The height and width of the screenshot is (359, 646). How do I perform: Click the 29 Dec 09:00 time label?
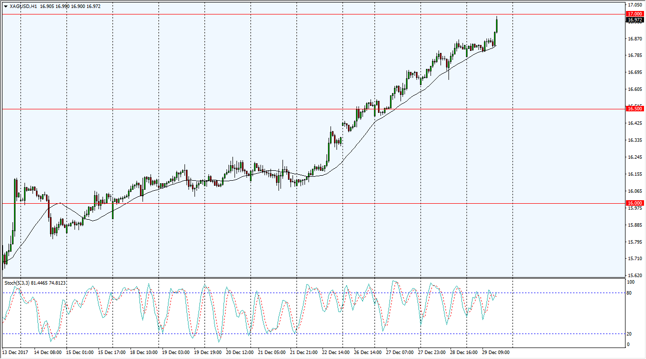[497, 352]
